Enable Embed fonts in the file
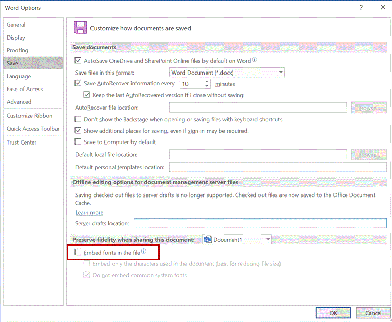392x322 pixels. pyautogui.click(x=78, y=253)
